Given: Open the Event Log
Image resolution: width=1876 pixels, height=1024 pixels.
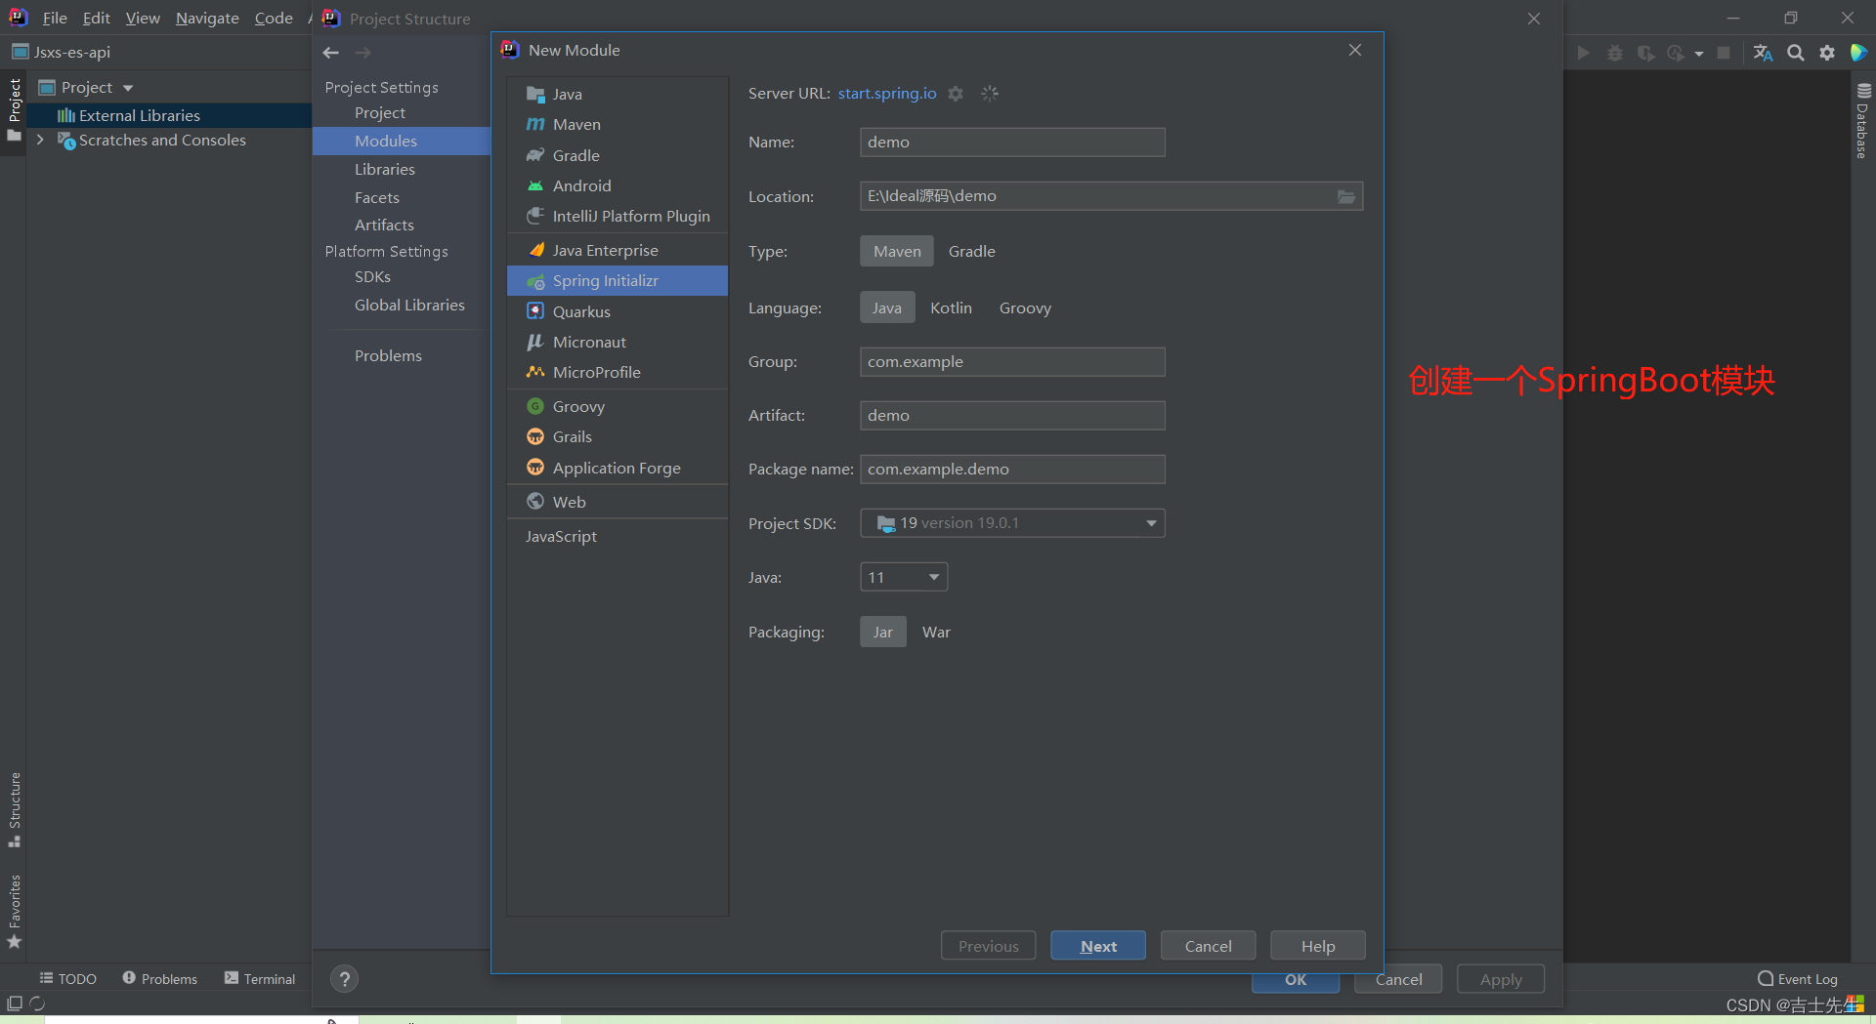Looking at the screenshot, I should (1798, 978).
